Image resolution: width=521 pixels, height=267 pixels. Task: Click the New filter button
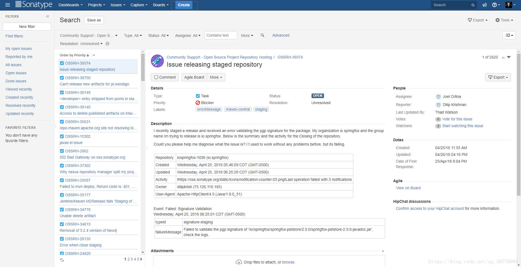[27, 27]
